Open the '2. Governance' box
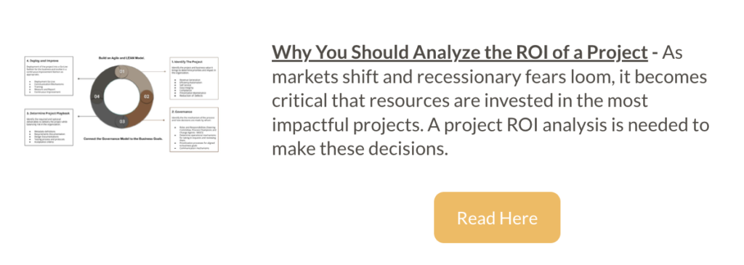The height and width of the screenshot is (265, 744). click(193, 129)
